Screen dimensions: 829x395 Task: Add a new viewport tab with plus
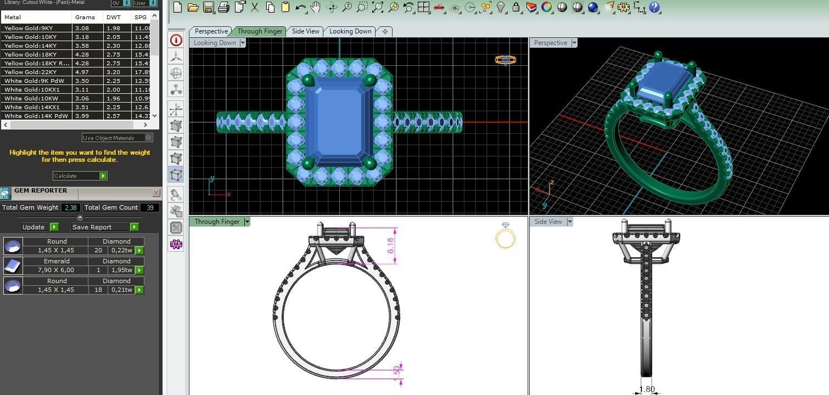click(385, 31)
